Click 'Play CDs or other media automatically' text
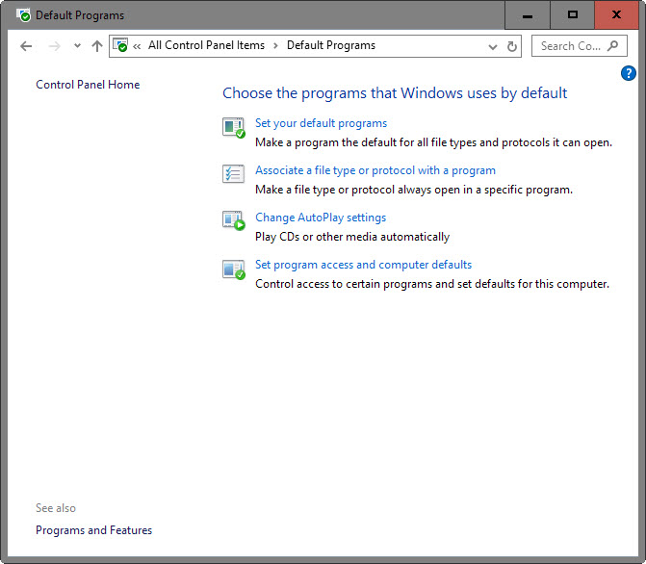The image size is (646, 564). coord(352,237)
